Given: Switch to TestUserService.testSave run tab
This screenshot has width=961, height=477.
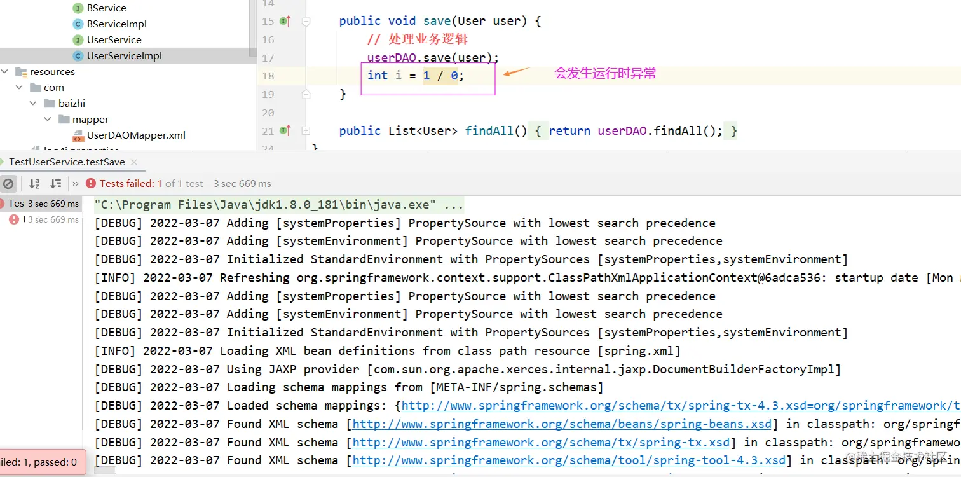Looking at the screenshot, I should point(67,162).
